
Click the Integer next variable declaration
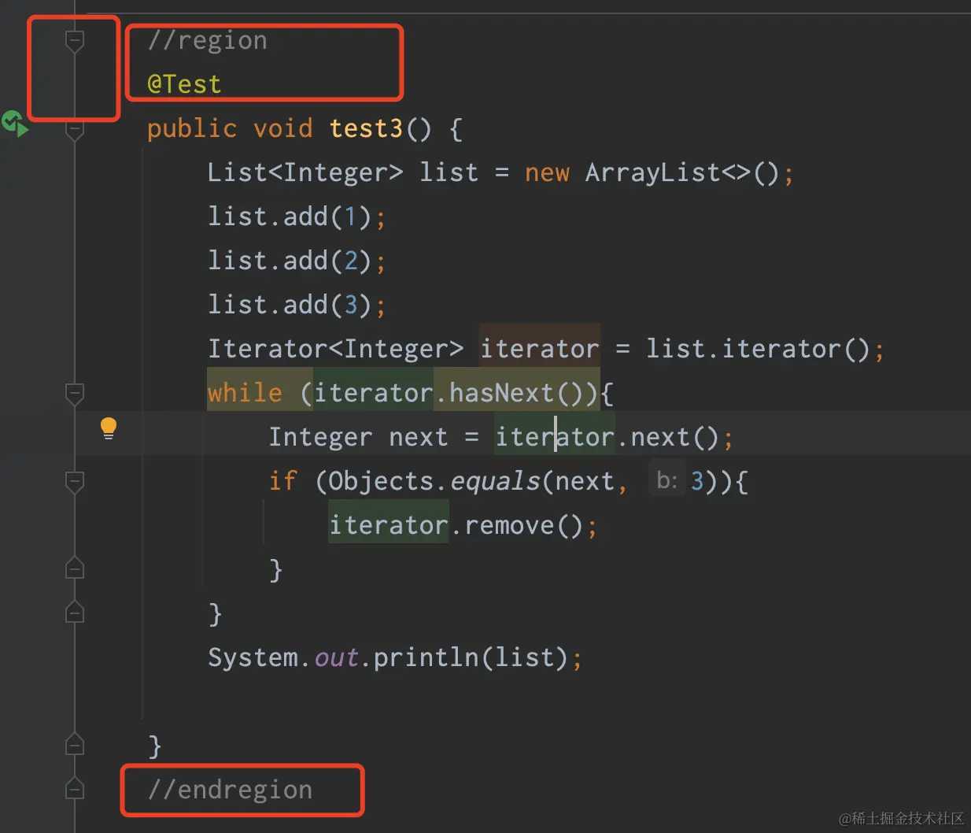click(358, 437)
